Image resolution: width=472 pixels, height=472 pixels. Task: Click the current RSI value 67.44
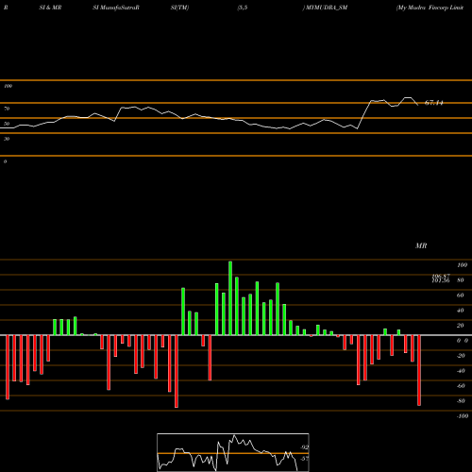pyautogui.click(x=434, y=103)
